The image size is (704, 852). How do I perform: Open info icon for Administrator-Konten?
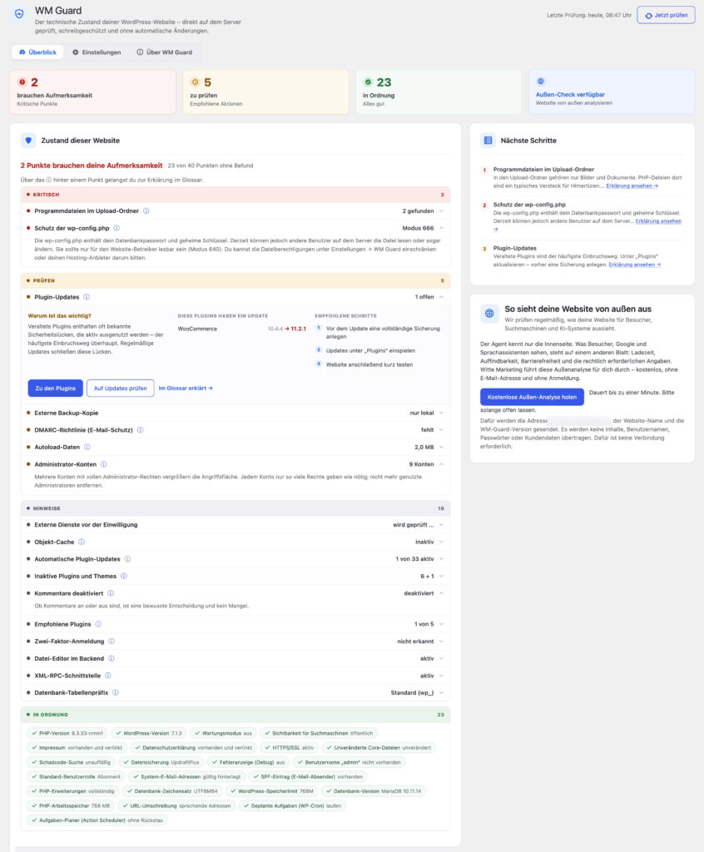(104, 464)
